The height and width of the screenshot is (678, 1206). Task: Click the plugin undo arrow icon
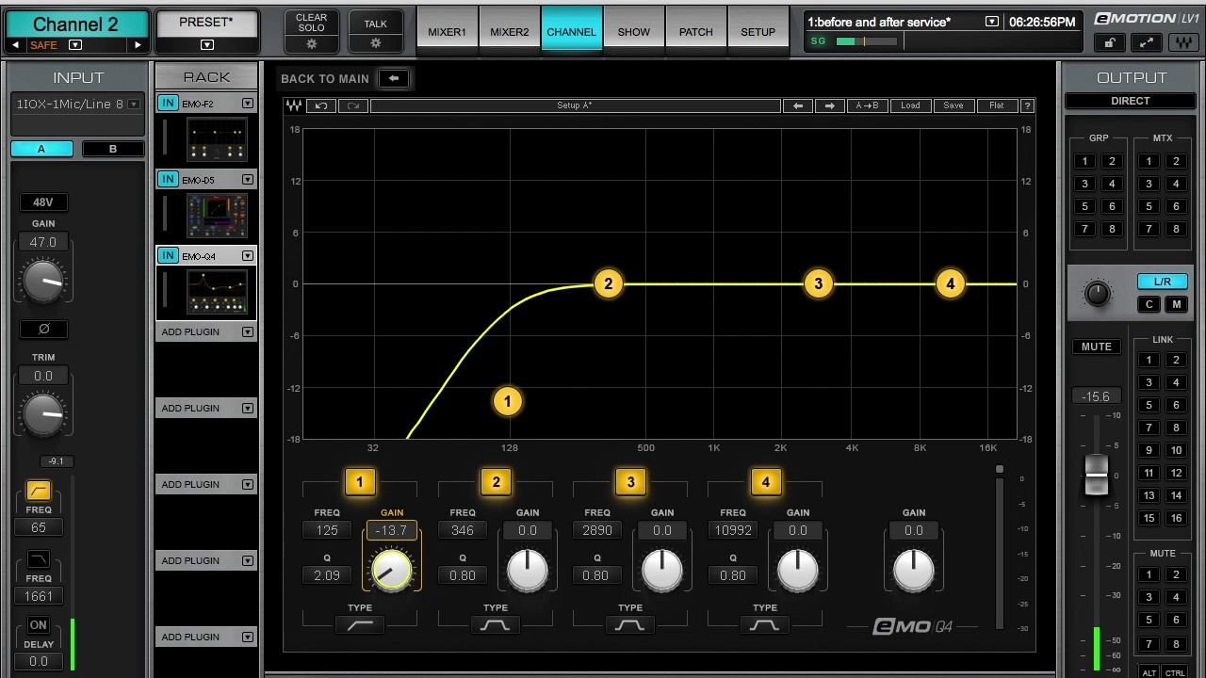[x=321, y=105]
